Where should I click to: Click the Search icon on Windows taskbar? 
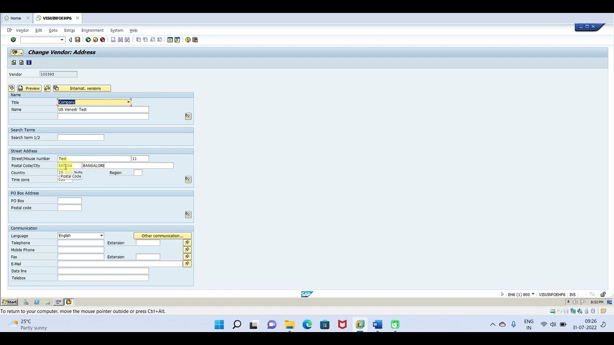click(x=237, y=325)
